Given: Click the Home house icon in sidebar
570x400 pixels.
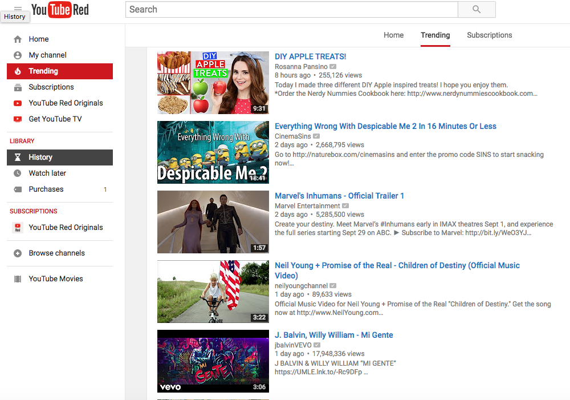Looking at the screenshot, I should click(x=18, y=39).
